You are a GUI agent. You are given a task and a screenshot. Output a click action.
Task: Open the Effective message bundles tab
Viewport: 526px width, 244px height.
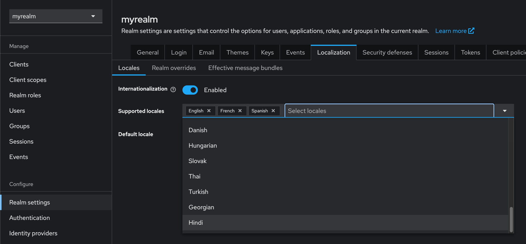click(x=245, y=68)
